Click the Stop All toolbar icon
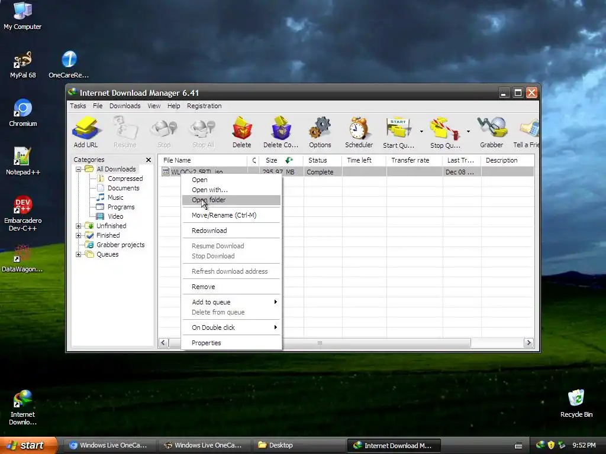 [x=204, y=132]
